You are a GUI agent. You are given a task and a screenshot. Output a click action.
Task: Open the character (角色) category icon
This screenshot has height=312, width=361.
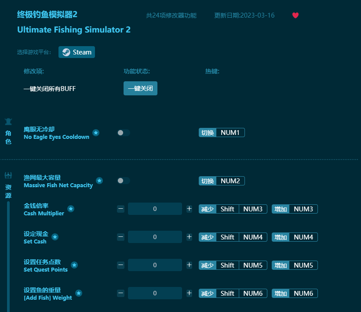(x=8, y=121)
